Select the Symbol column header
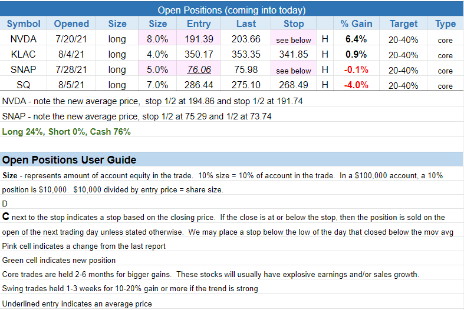Screen dimensions: 464x310 point(24,24)
